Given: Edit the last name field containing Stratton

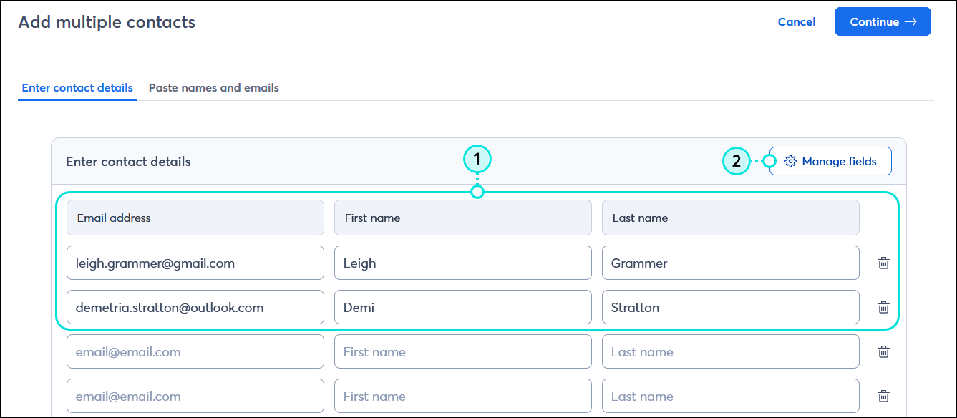Looking at the screenshot, I should (731, 308).
